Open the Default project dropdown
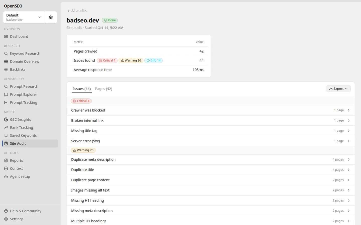Image resolution: width=361 pixels, height=225 pixels. pos(24,17)
